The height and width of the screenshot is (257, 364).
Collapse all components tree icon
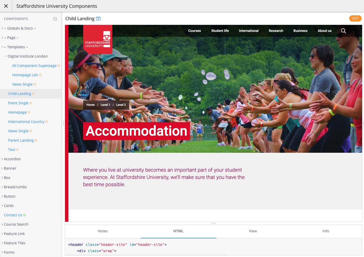55,19
